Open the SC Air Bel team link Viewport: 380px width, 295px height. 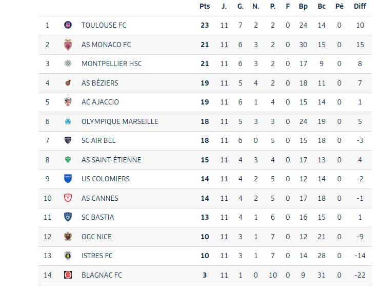97,140
